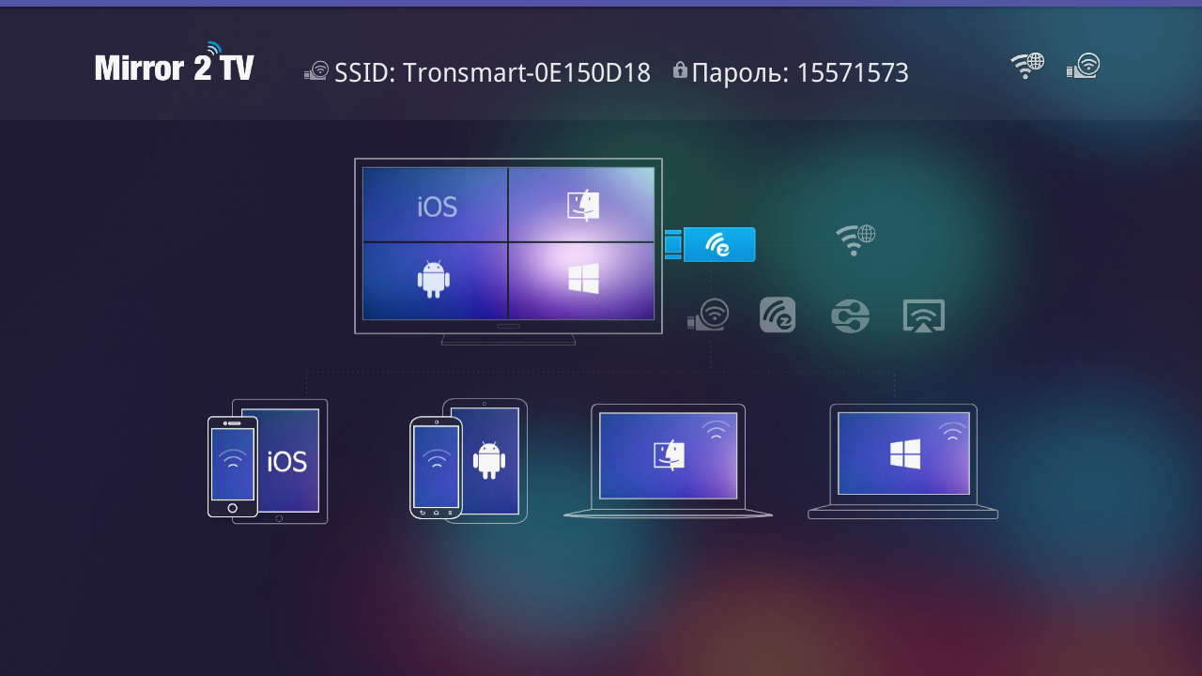The height and width of the screenshot is (676, 1202).
Task: Select the Android phone illustration
Action: click(x=436, y=468)
